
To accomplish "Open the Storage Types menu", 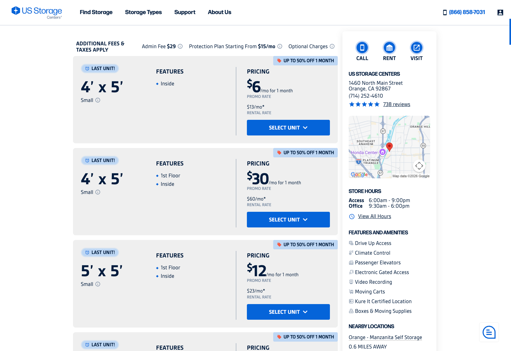I will tap(143, 12).
